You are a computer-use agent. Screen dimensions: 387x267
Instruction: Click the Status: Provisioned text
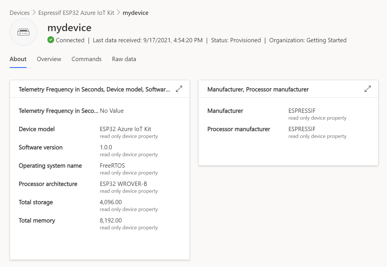click(236, 40)
